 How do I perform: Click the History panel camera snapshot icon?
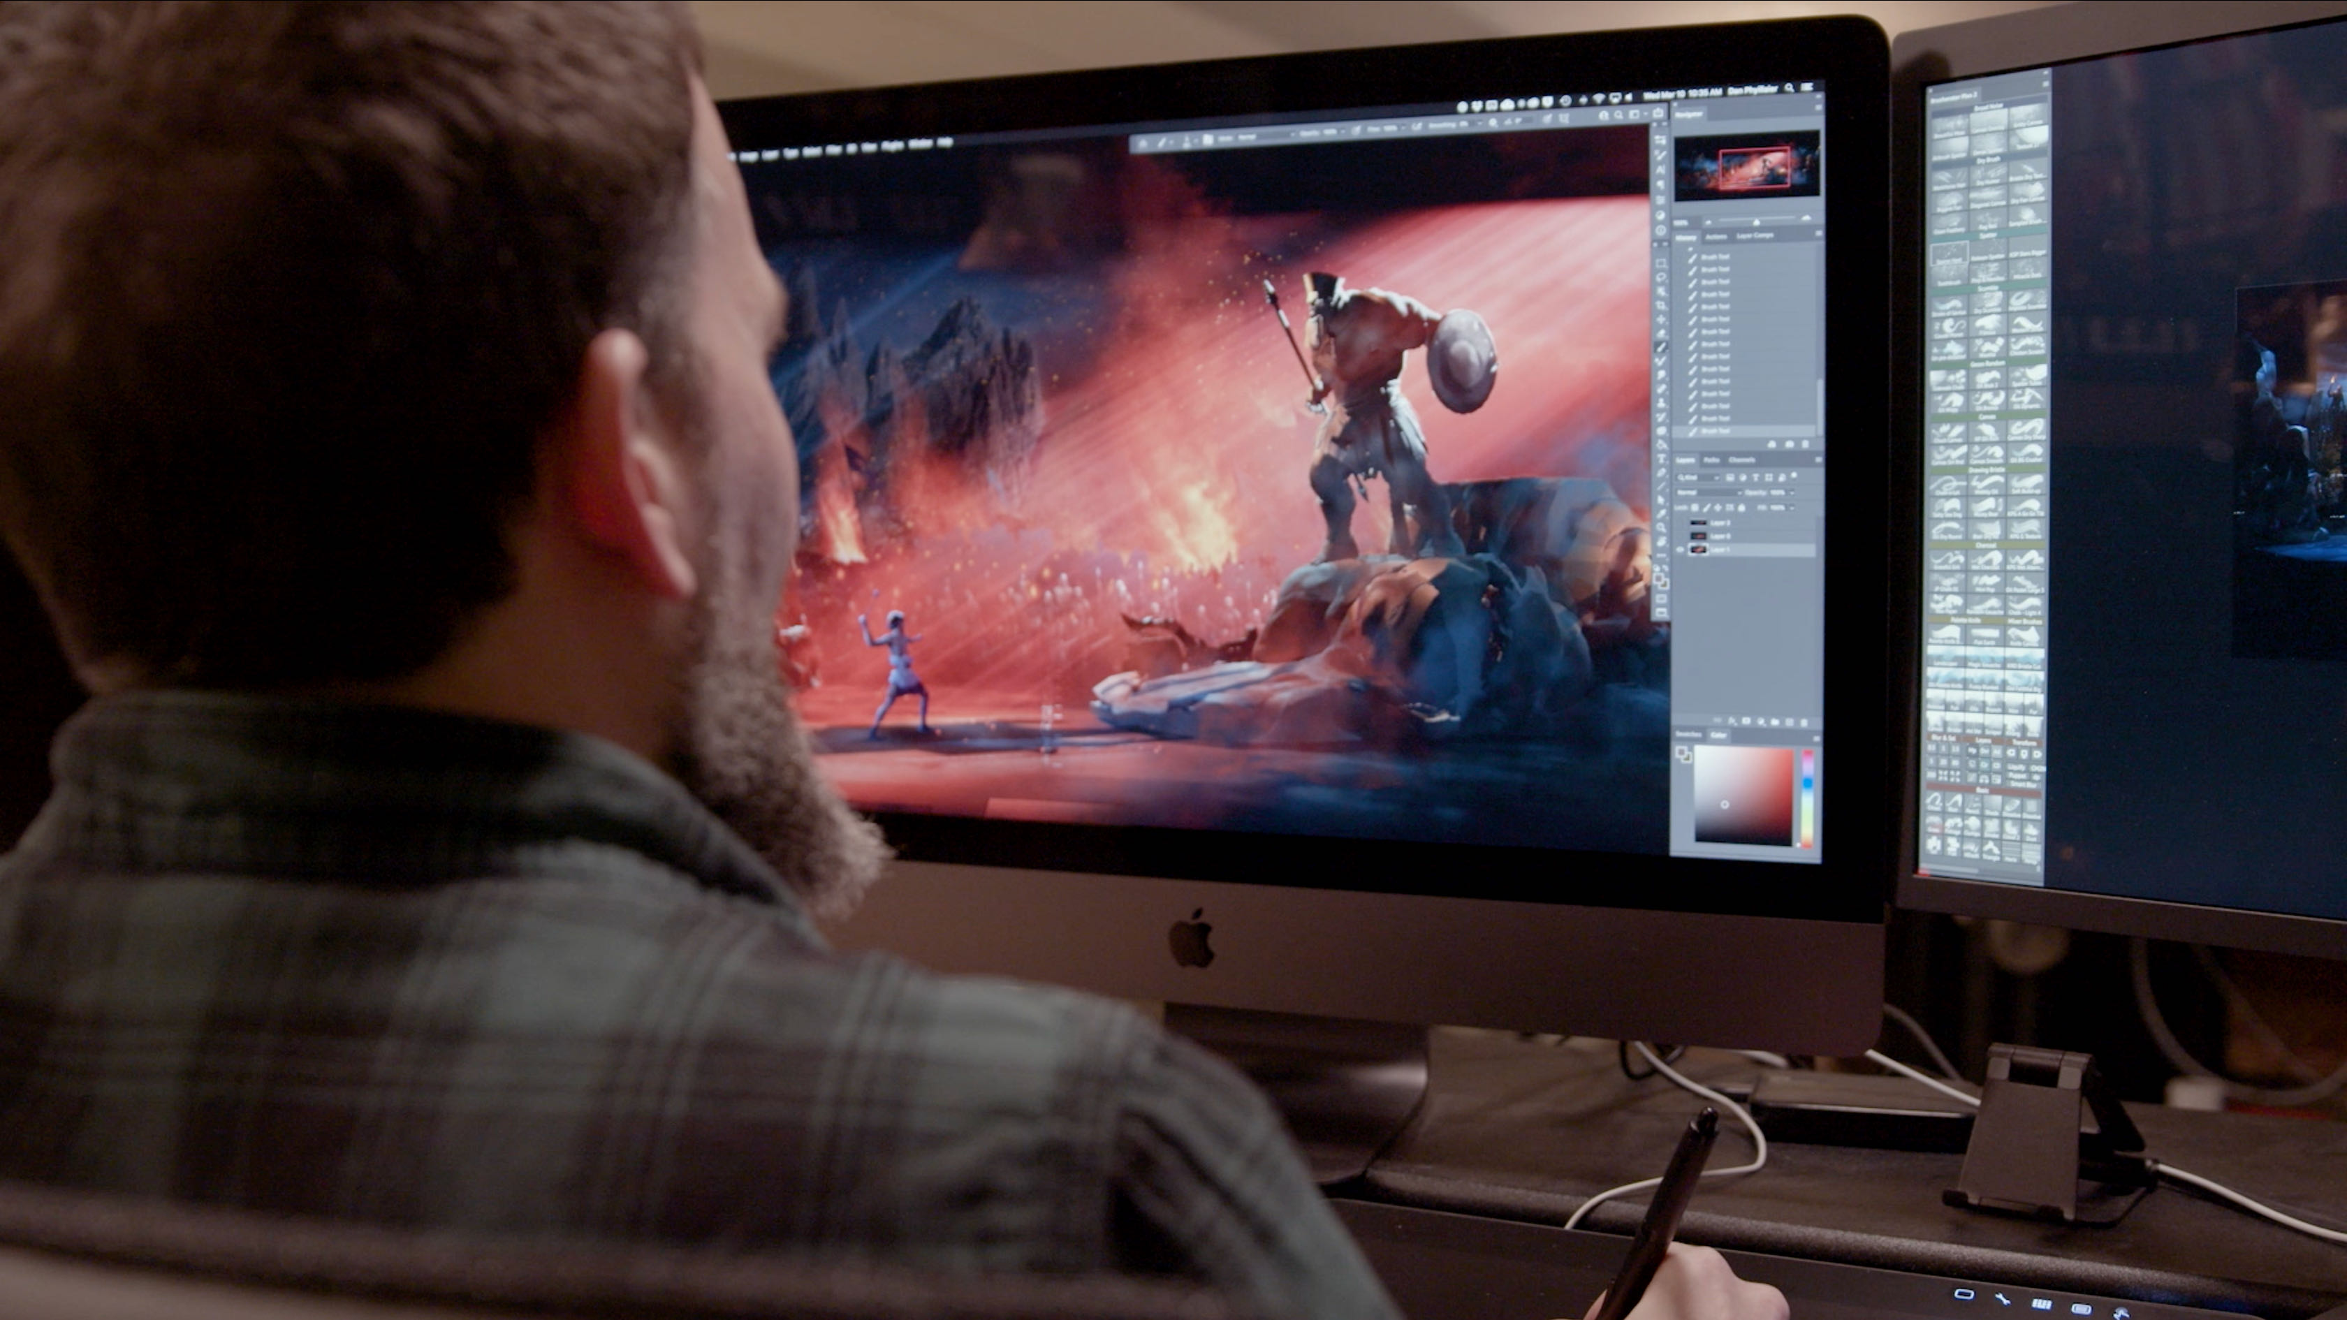point(1790,443)
